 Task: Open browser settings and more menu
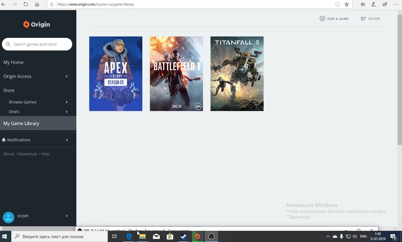point(396,4)
